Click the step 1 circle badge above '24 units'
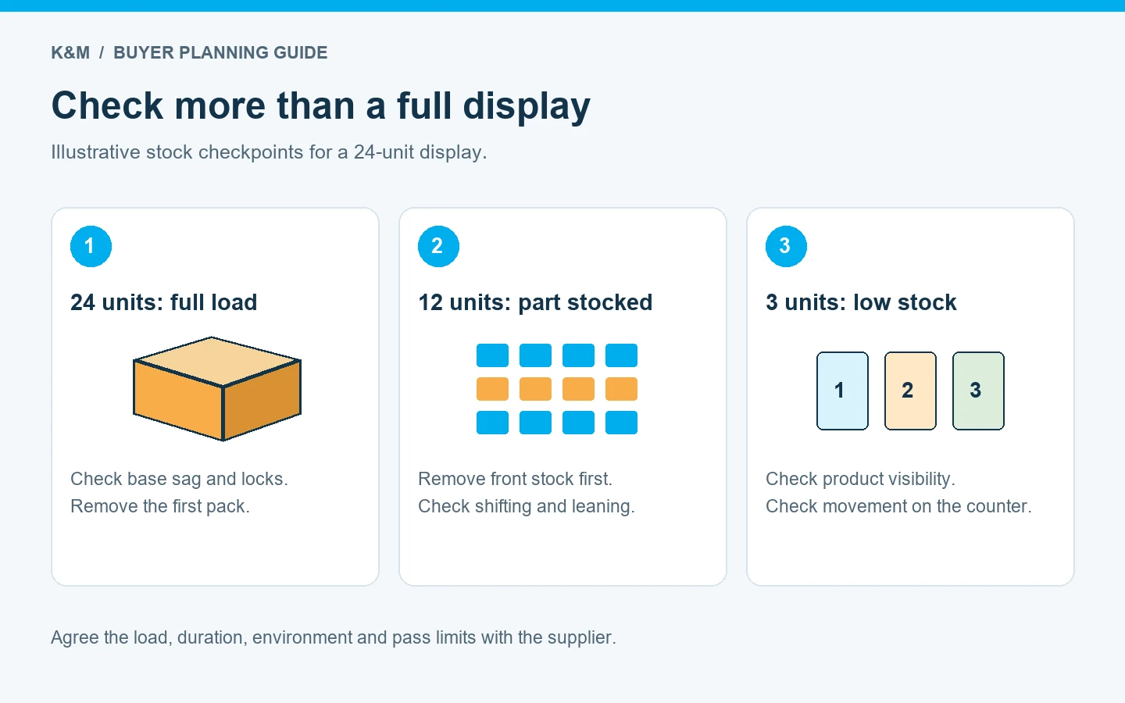The width and height of the screenshot is (1125, 703). (x=91, y=246)
